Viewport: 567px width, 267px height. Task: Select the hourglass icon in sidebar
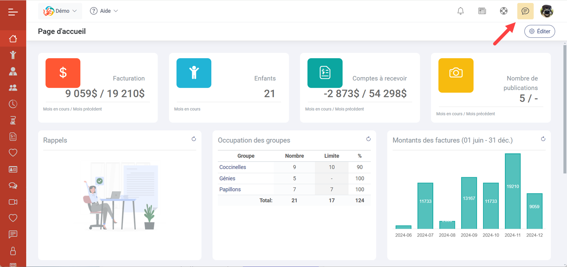pyautogui.click(x=13, y=120)
